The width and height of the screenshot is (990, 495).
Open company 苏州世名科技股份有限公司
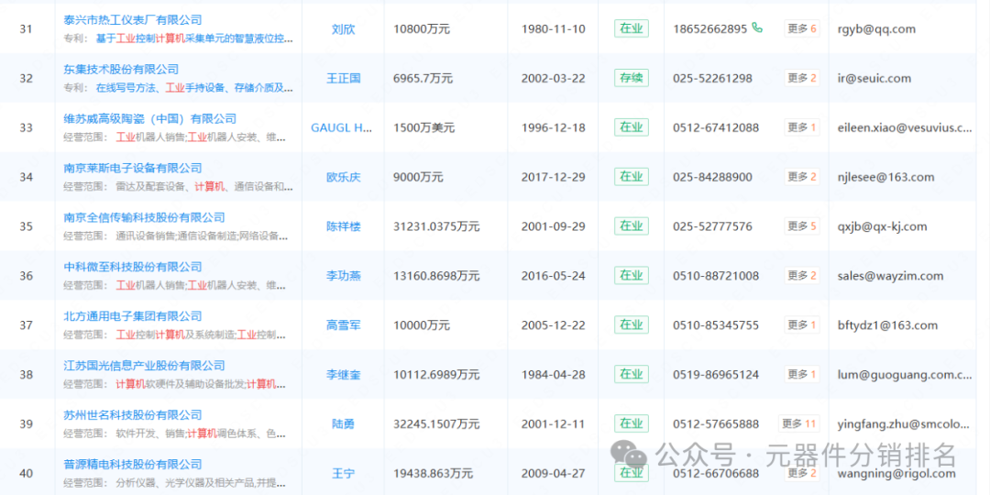(133, 414)
